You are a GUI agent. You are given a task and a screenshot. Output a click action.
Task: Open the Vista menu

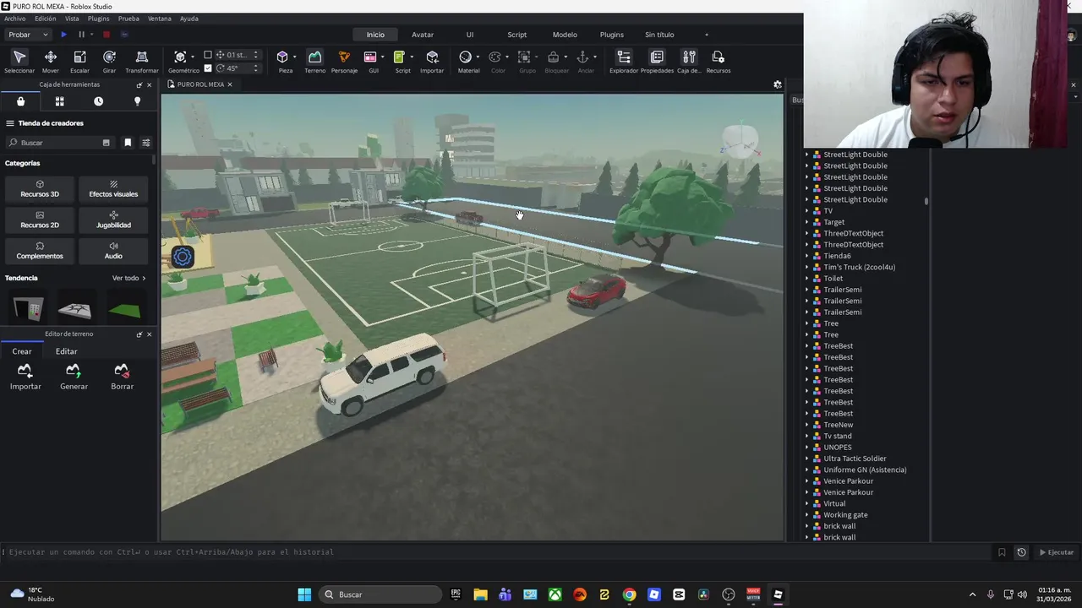pyautogui.click(x=72, y=19)
